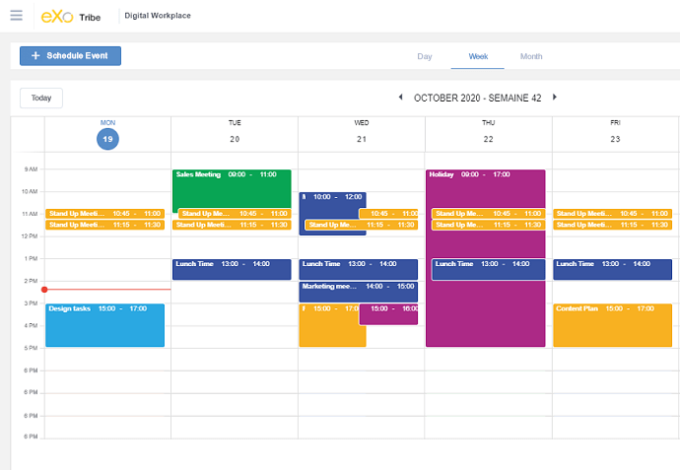
Task: Open Tuesday's Lunch Time event
Action: click(x=232, y=269)
